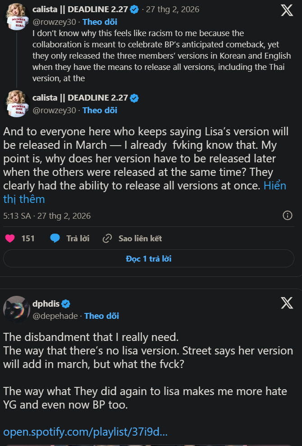Expand tweet text with Hiển thị thêm
The height and width of the screenshot is (446, 302).
[144, 192]
